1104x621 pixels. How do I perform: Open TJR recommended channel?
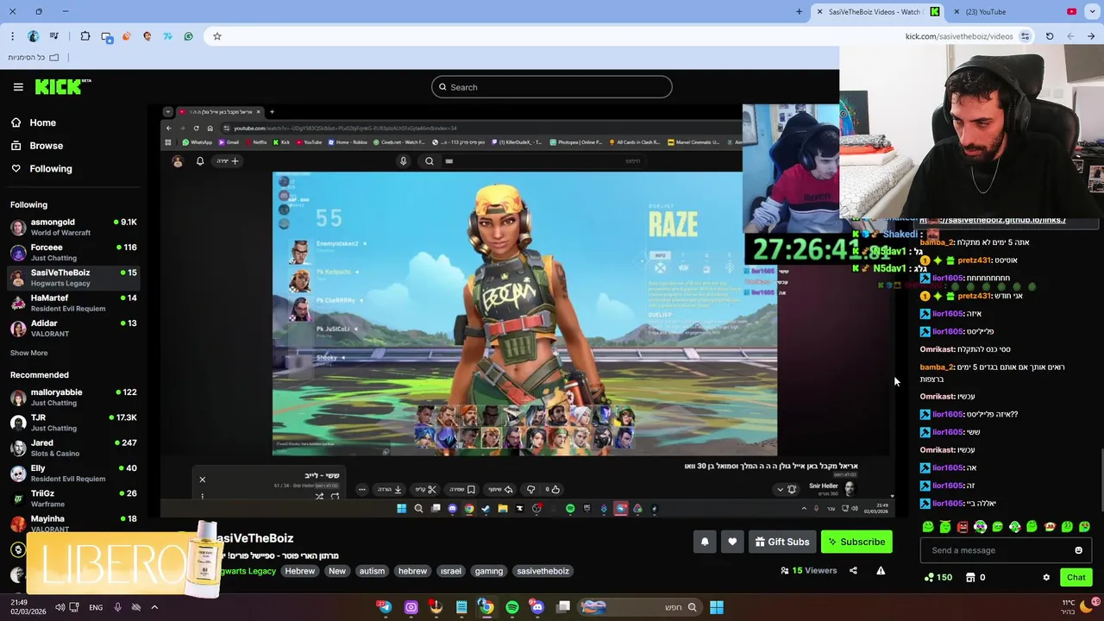point(73,423)
